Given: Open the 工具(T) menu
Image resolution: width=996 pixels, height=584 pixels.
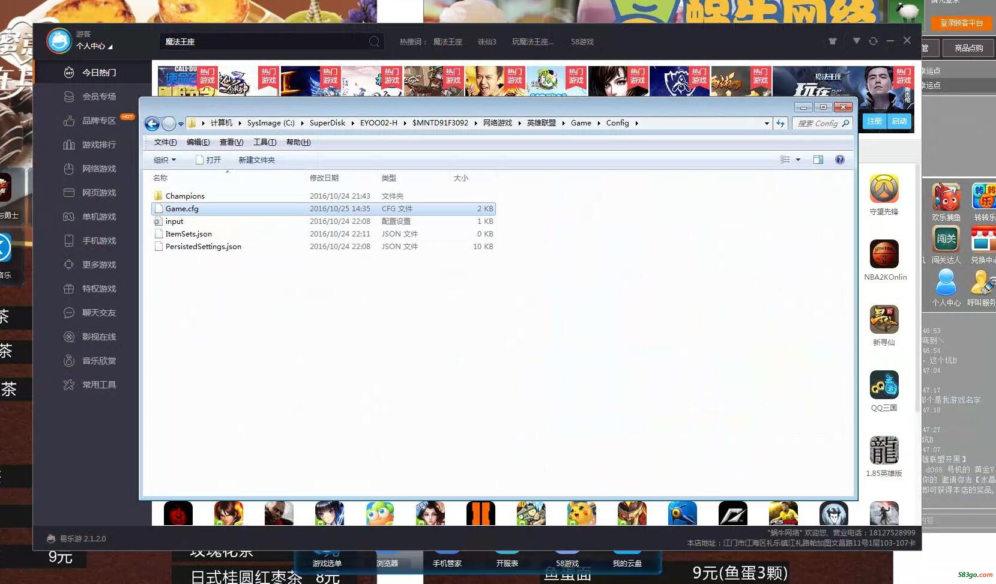Looking at the screenshot, I should pos(265,142).
